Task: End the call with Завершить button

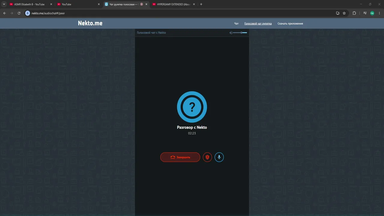Action: [x=180, y=157]
